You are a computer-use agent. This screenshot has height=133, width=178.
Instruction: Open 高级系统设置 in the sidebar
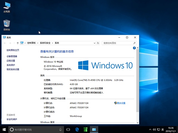[x=13, y=69]
